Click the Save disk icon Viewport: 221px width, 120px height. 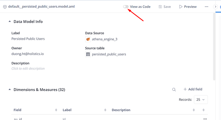point(160,7)
